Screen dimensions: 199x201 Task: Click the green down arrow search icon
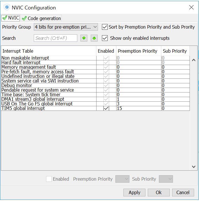click(84, 38)
